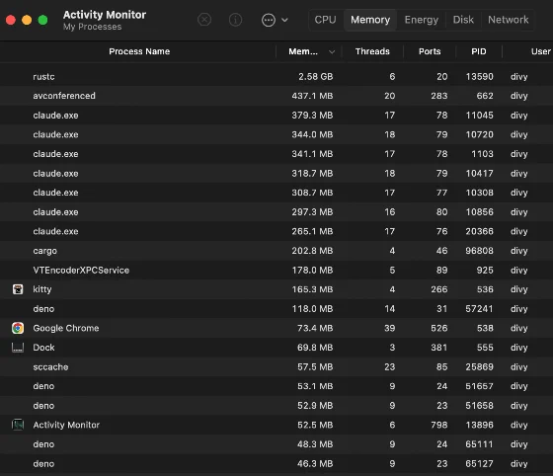
Task: Select the VTEncoderXPCService process
Action: click(276, 270)
